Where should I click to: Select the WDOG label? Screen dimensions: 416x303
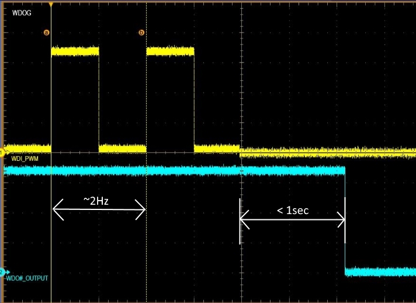pyautogui.click(x=22, y=13)
